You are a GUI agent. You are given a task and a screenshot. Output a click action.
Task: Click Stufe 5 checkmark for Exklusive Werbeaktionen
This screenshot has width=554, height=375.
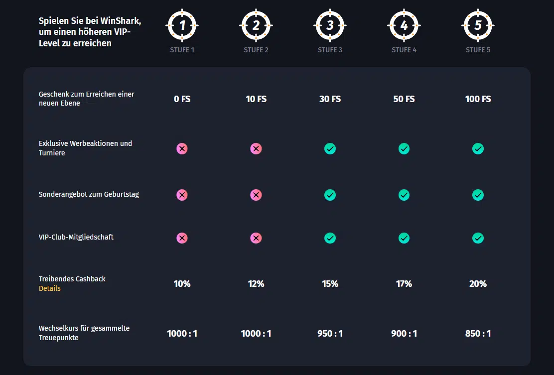478,149
